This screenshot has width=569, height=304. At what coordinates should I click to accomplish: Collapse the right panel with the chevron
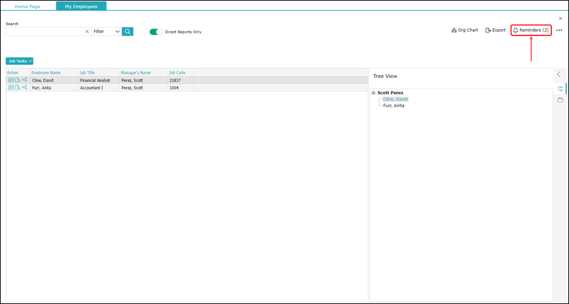(x=559, y=75)
